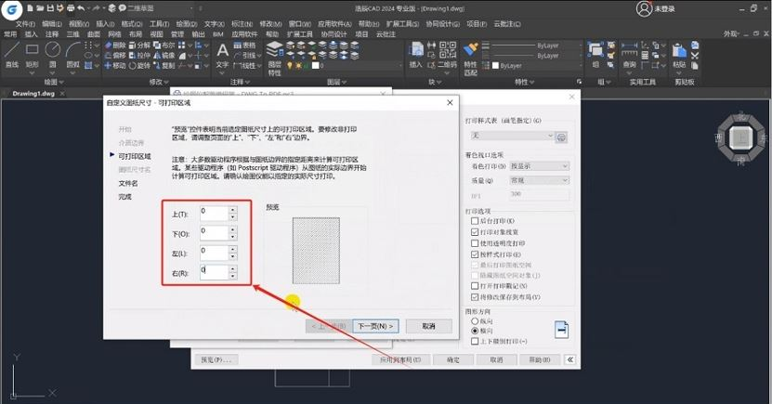
Task: Toggle 使用透明度打印 checkbox
Action: [x=475, y=243]
